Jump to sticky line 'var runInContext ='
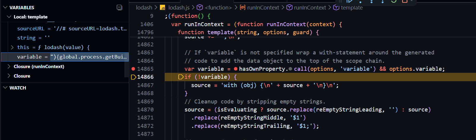Screen dimensions: 476x140 [x=257, y=24]
